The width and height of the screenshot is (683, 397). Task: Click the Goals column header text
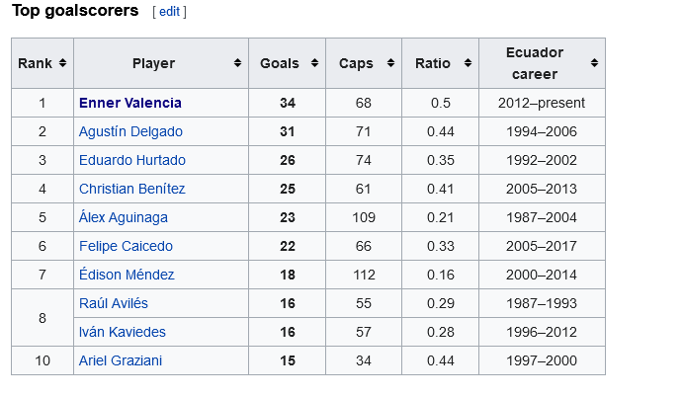[280, 63]
